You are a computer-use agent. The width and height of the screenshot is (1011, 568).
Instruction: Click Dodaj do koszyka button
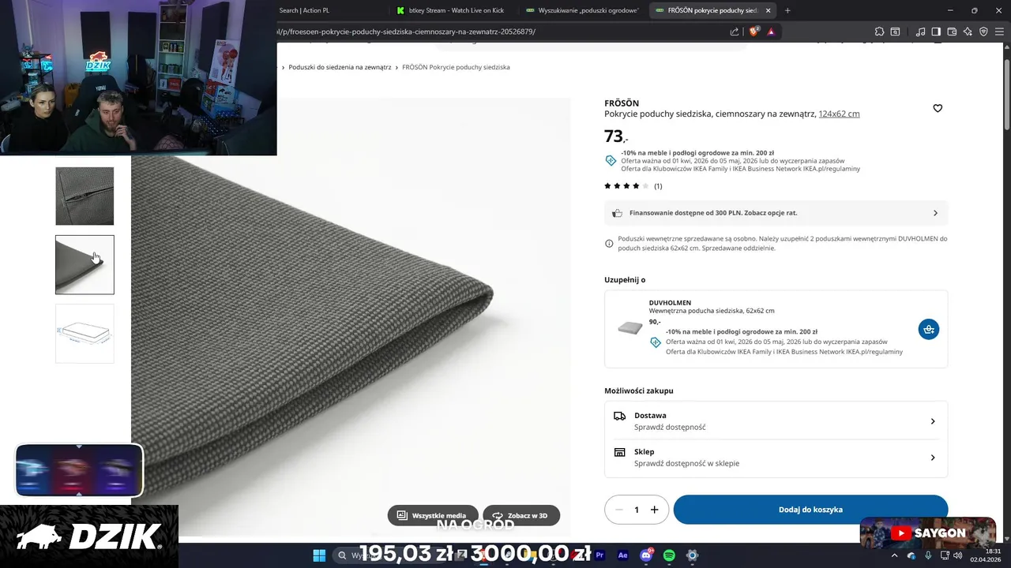click(810, 510)
